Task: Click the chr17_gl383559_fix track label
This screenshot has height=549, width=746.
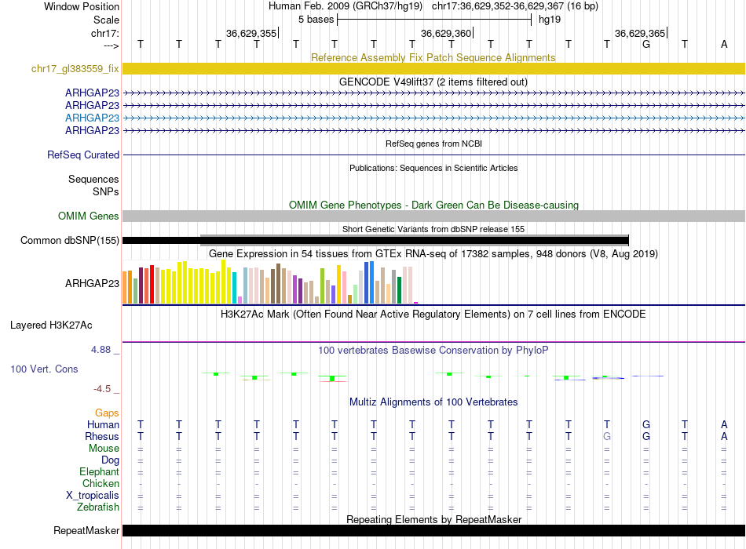Action: click(75, 69)
